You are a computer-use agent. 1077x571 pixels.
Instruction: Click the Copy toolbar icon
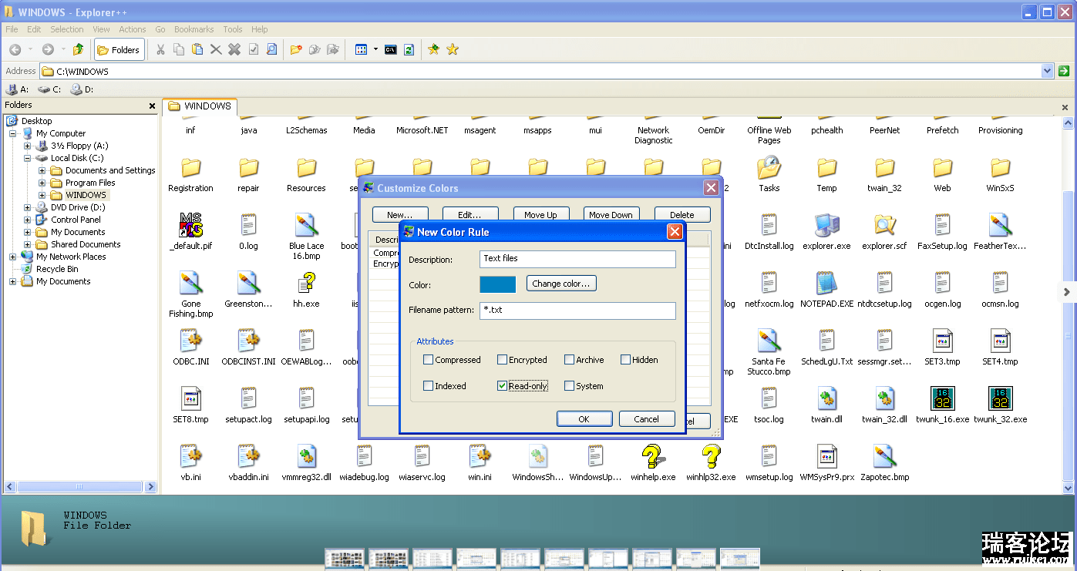[x=179, y=49]
